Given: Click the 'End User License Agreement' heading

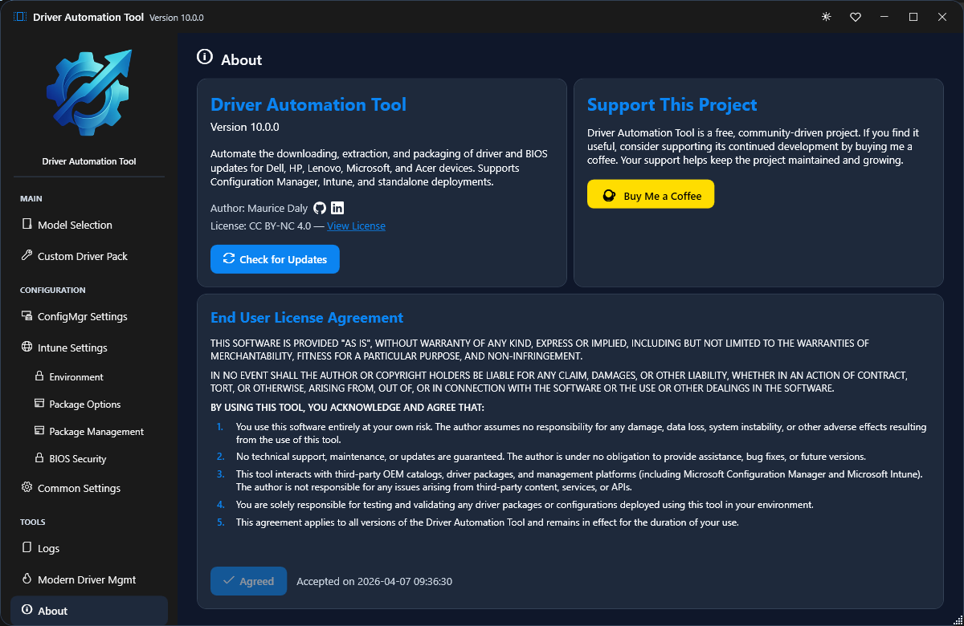Looking at the screenshot, I should click(x=307, y=317).
